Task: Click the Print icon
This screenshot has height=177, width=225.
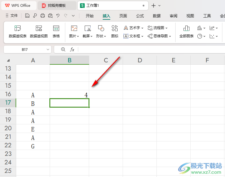Action: pyautogui.click(x=43, y=16)
